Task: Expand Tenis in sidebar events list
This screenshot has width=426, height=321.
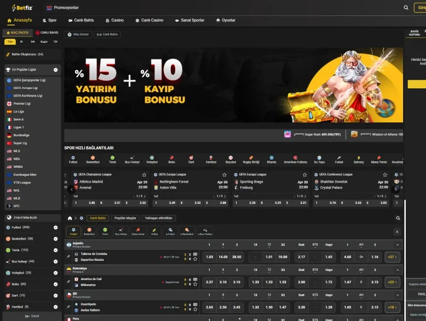Action: point(55,250)
